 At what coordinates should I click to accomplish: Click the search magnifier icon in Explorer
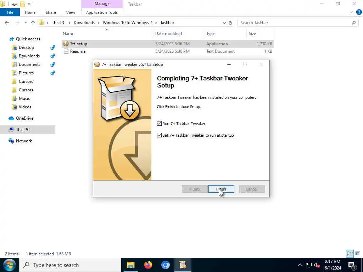click(353, 23)
